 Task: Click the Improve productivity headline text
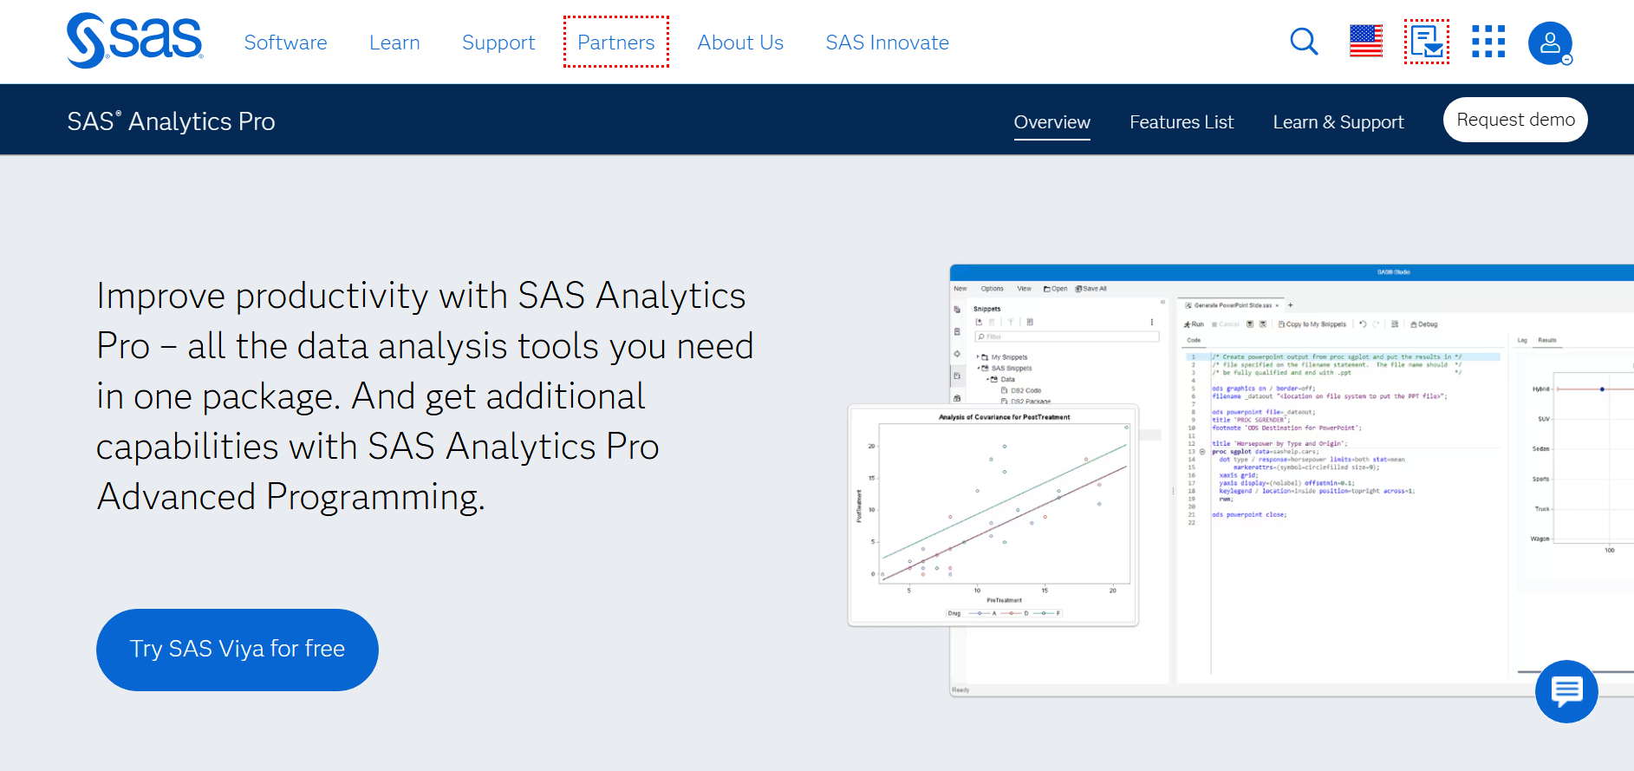click(x=425, y=396)
